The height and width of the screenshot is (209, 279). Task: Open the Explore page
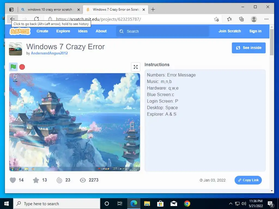coord(63,31)
